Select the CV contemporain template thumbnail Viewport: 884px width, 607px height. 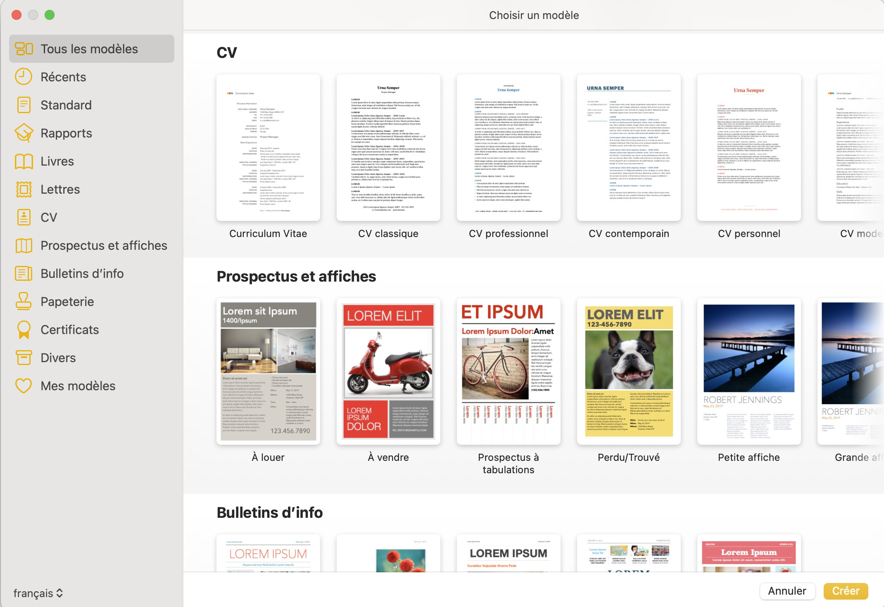629,147
